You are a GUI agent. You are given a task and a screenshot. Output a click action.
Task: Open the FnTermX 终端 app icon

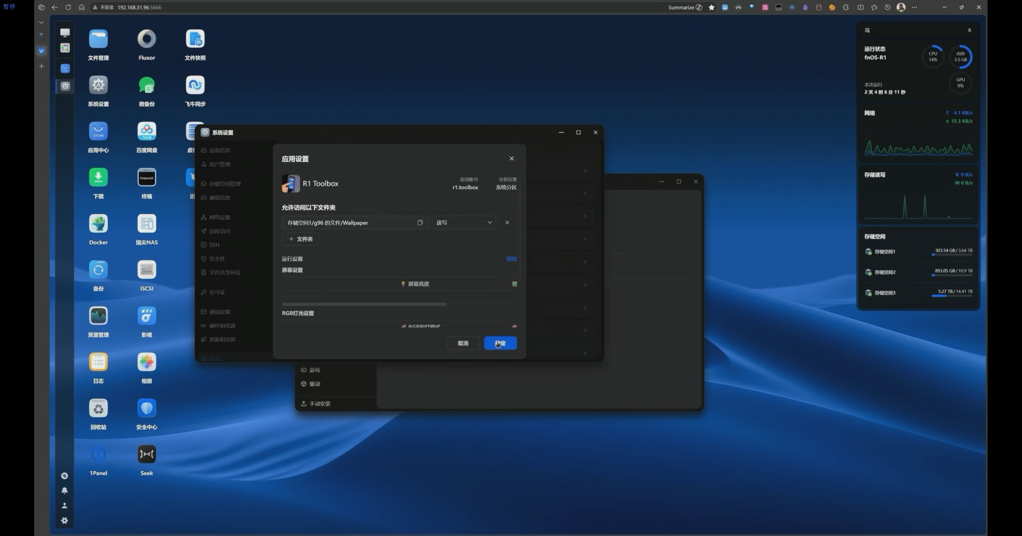coord(146,178)
